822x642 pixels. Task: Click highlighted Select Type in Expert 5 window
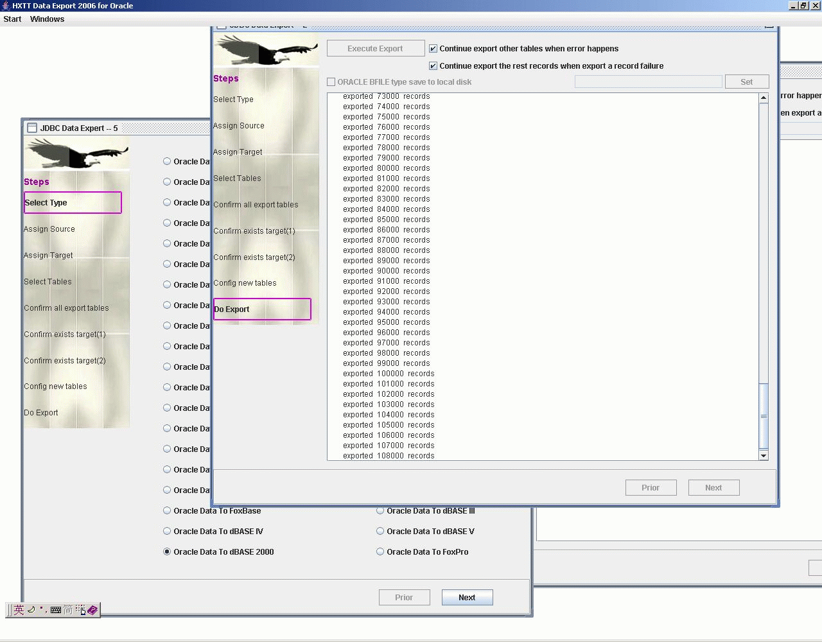[x=73, y=203]
